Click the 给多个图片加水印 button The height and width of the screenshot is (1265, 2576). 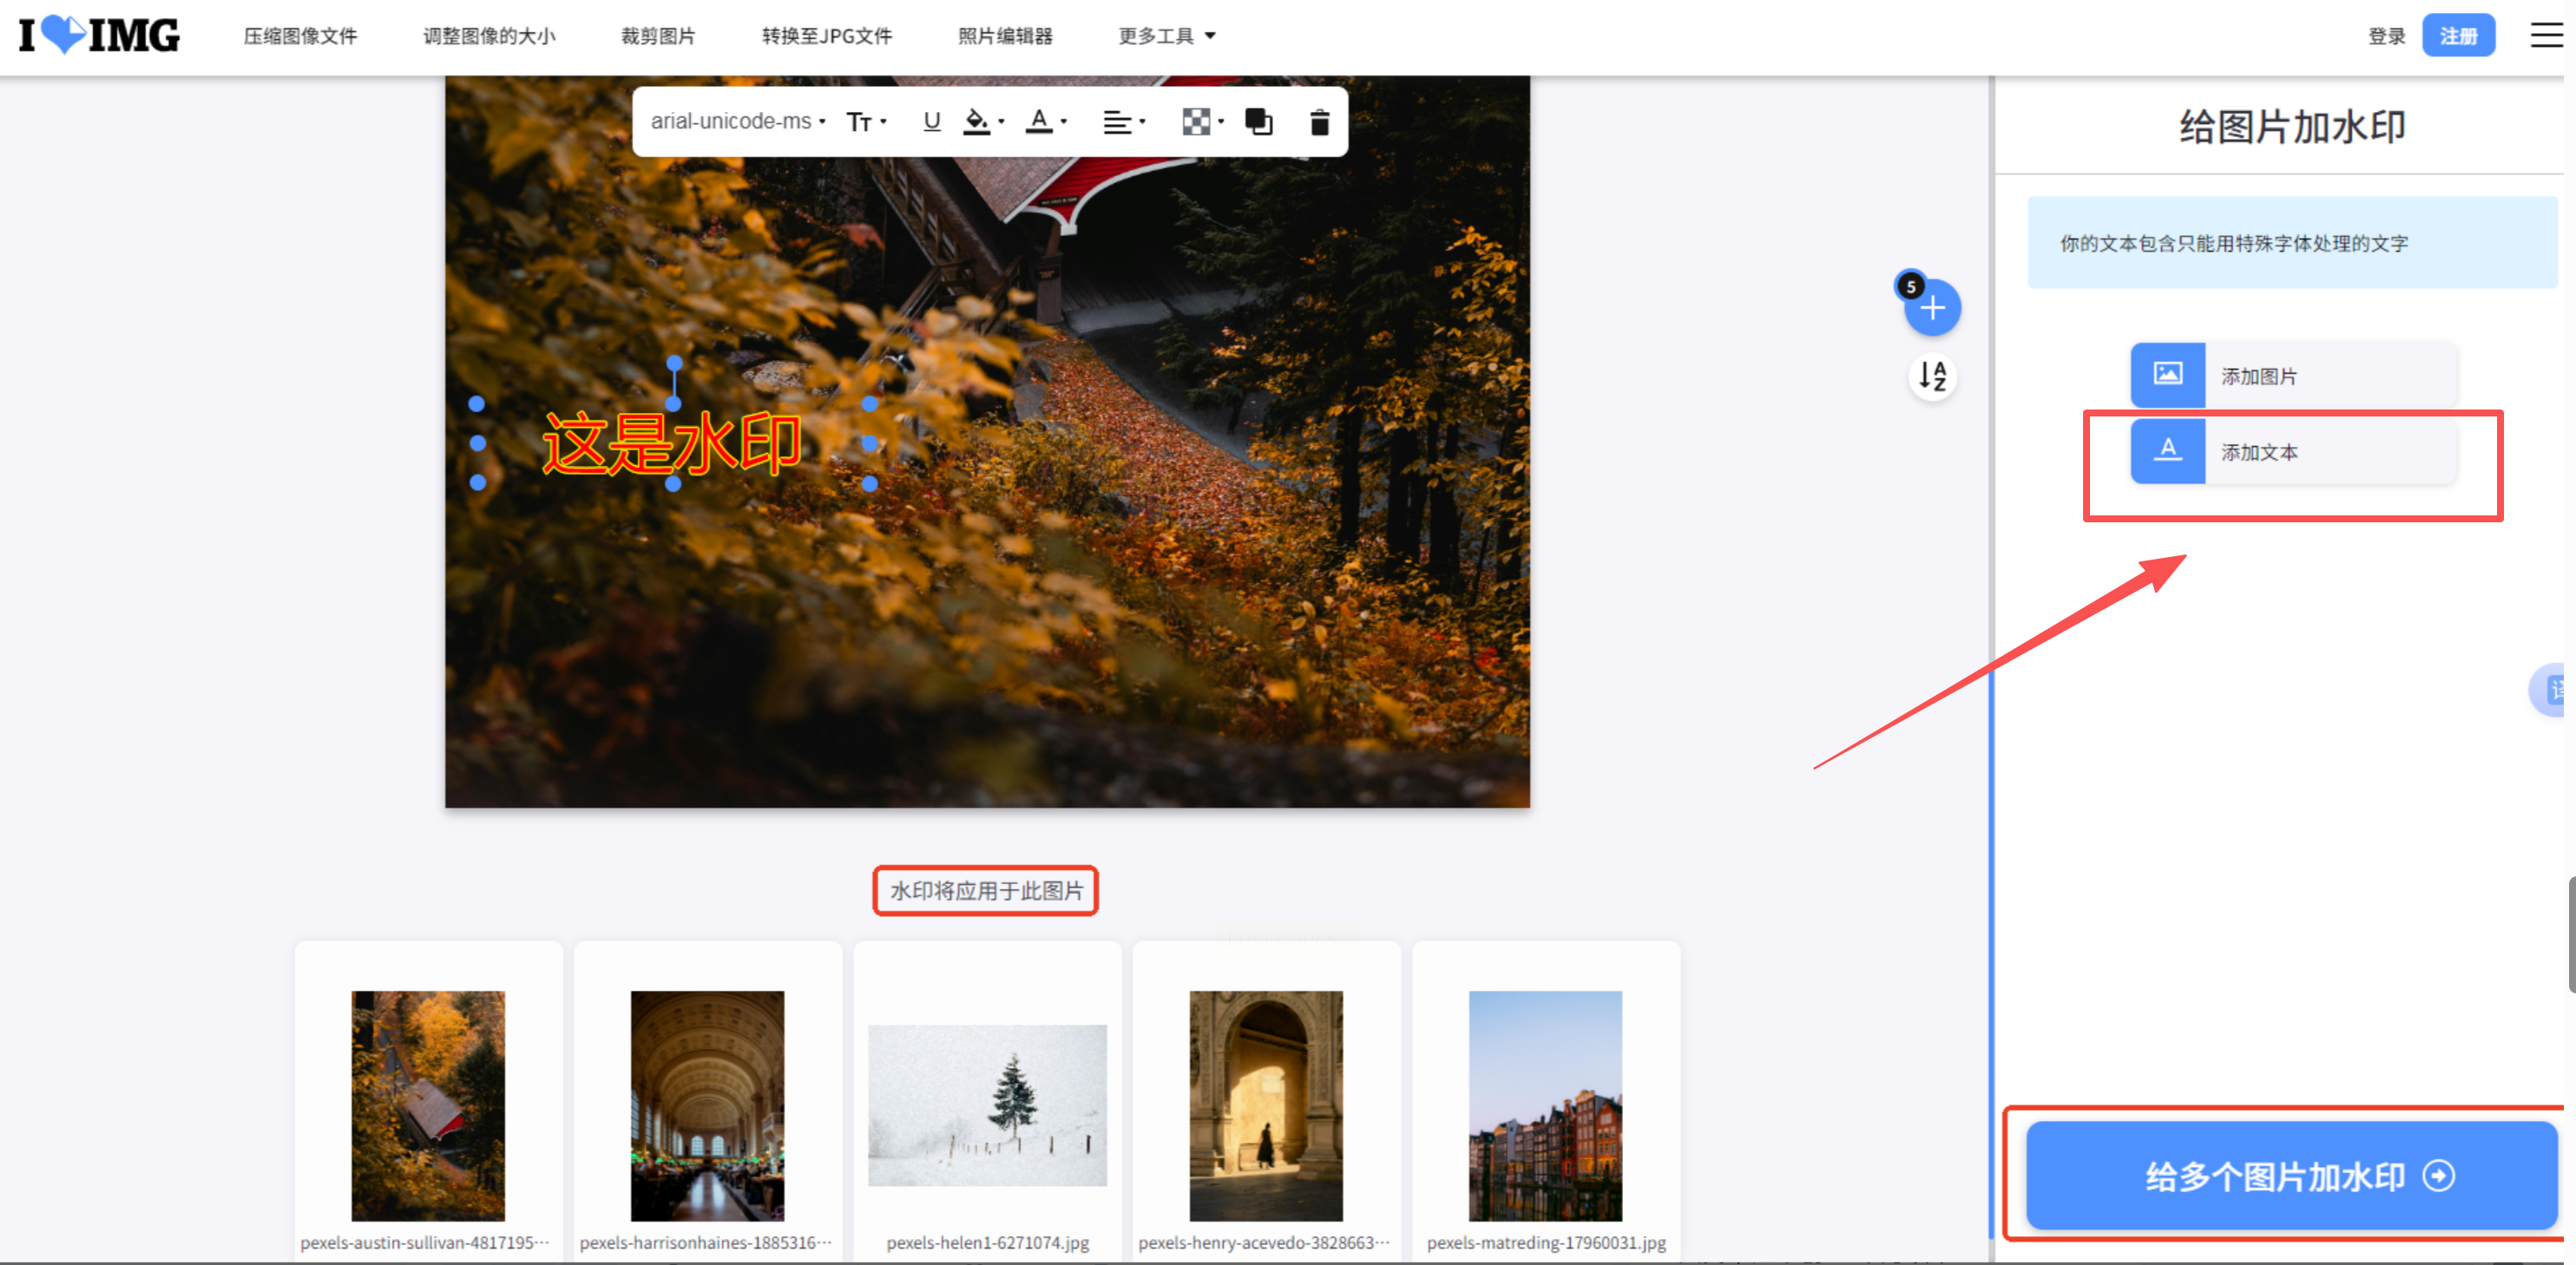2291,1175
